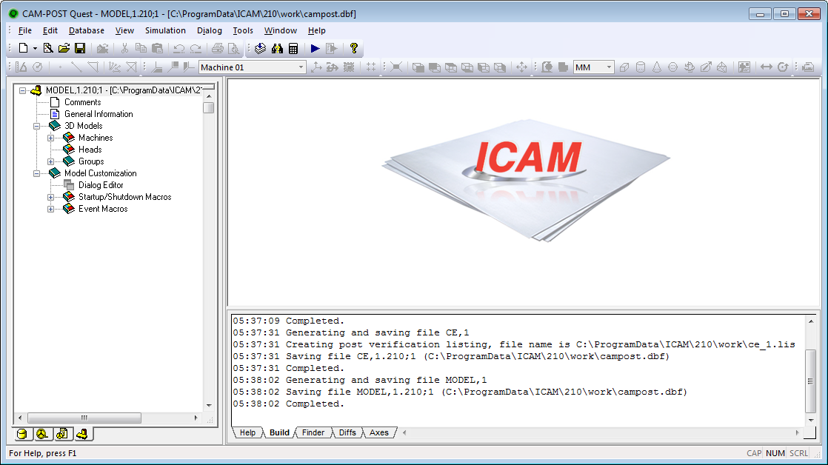Switch to the Diffs output tab
The image size is (828, 465).
pos(347,433)
